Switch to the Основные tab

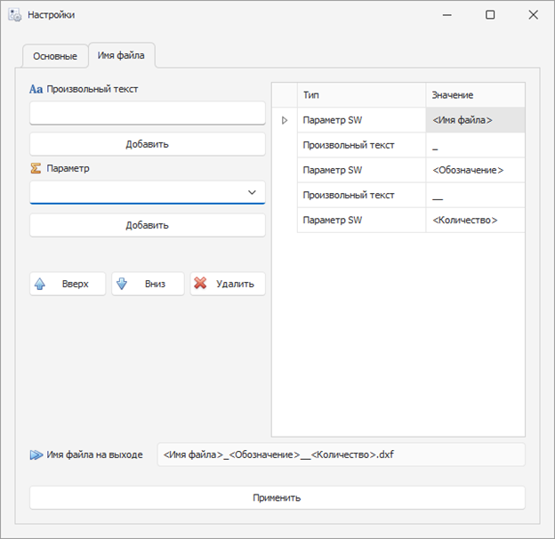pos(54,56)
